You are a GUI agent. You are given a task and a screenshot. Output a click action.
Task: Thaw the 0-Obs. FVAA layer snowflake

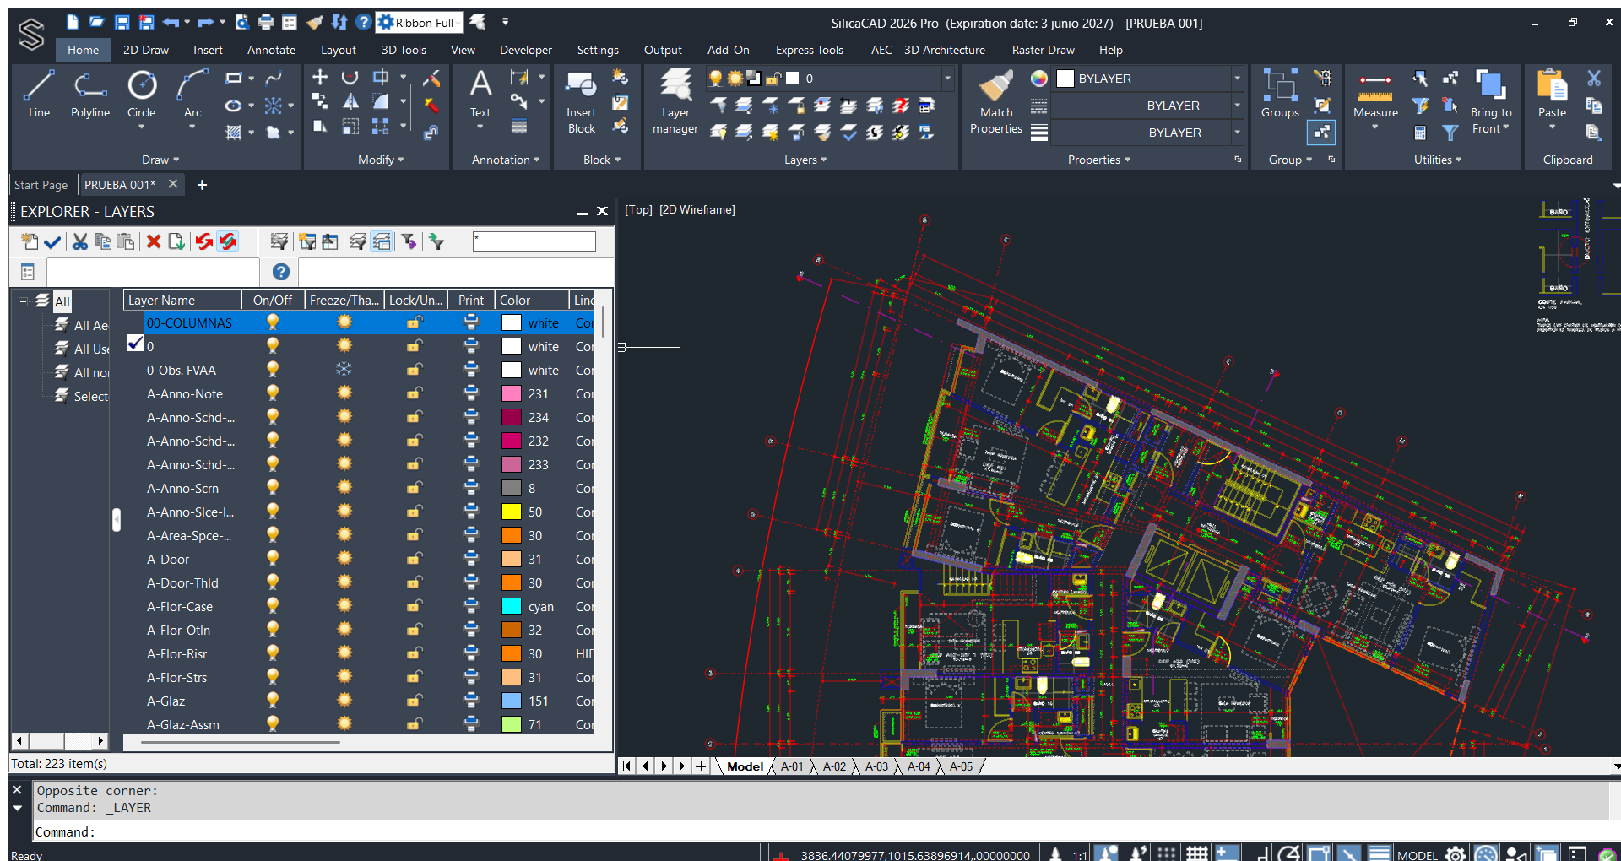344,370
